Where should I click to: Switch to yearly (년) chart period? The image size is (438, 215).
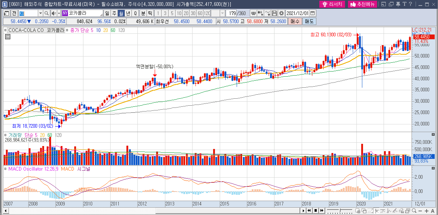point(128,13)
